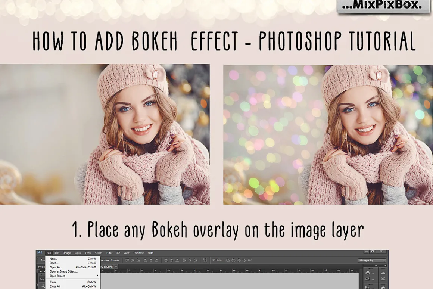Open the Color panel palette icon
The height and width of the screenshot is (289, 433).
click(368, 273)
